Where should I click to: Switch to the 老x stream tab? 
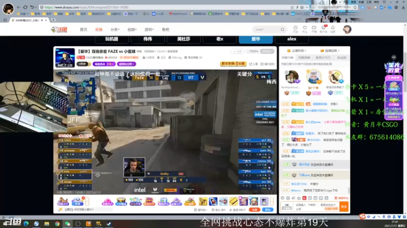pyautogui.click(x=220, y=39)
